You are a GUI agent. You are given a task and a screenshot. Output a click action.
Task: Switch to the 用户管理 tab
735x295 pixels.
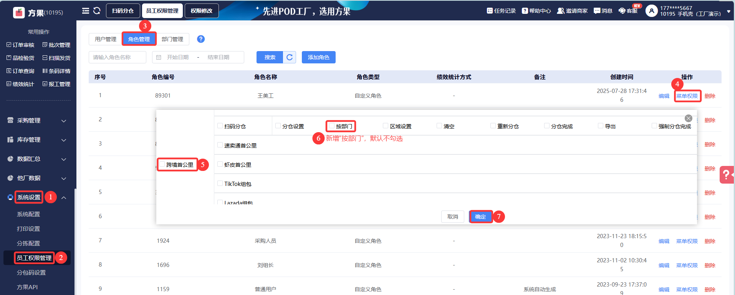click(106, 39)
